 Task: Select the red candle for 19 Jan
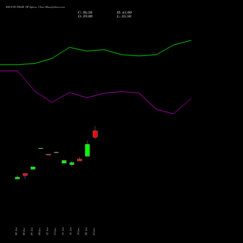coord(80,160)
